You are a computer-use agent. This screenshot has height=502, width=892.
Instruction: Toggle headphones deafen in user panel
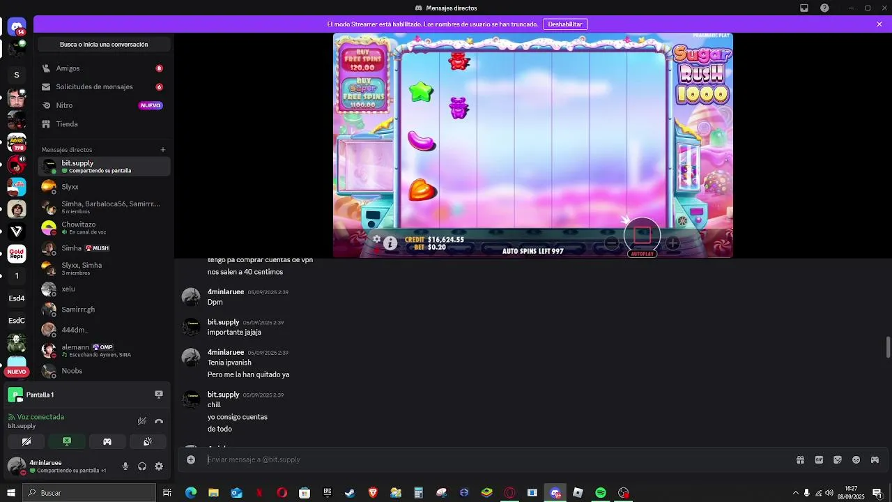point(142,466)
